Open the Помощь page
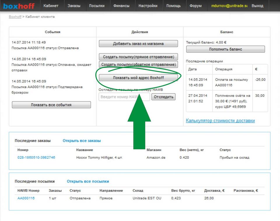Image resolution: width=280 pixels, height=221 pixels. click(173, 6)
